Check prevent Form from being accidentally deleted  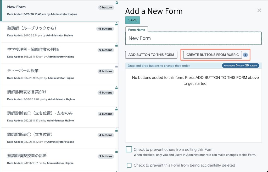[x=129, y=165]
